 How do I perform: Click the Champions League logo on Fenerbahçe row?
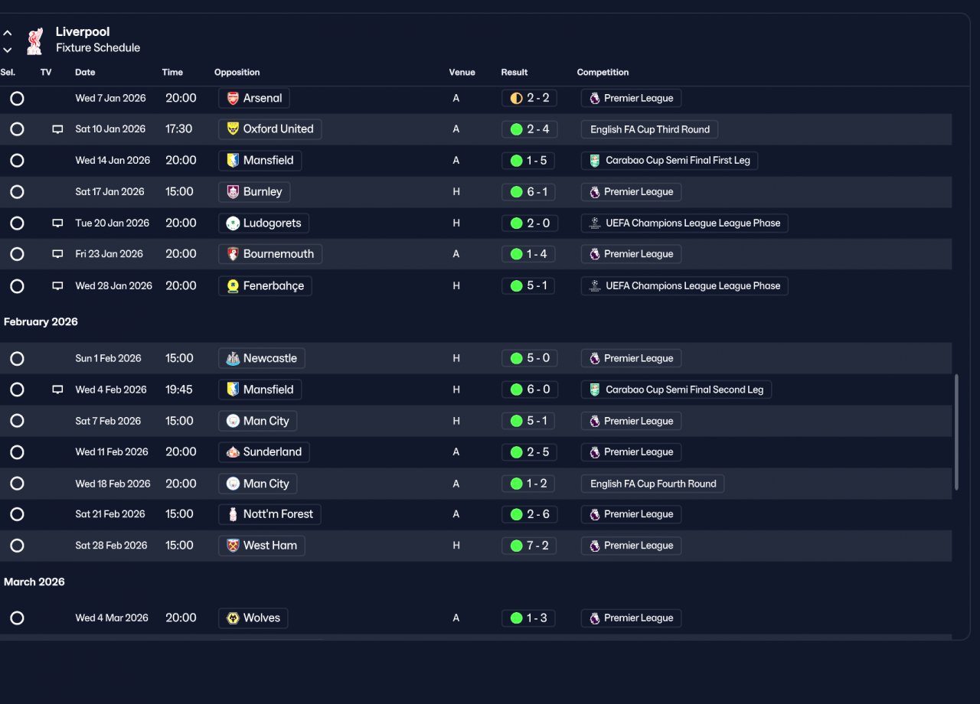tap(594, 286)
